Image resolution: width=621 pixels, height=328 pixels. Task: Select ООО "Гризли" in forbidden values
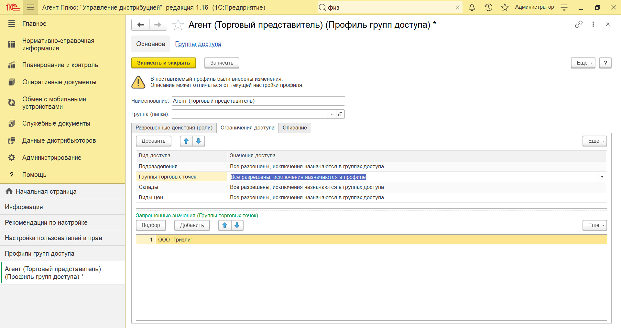coord(371,240)
